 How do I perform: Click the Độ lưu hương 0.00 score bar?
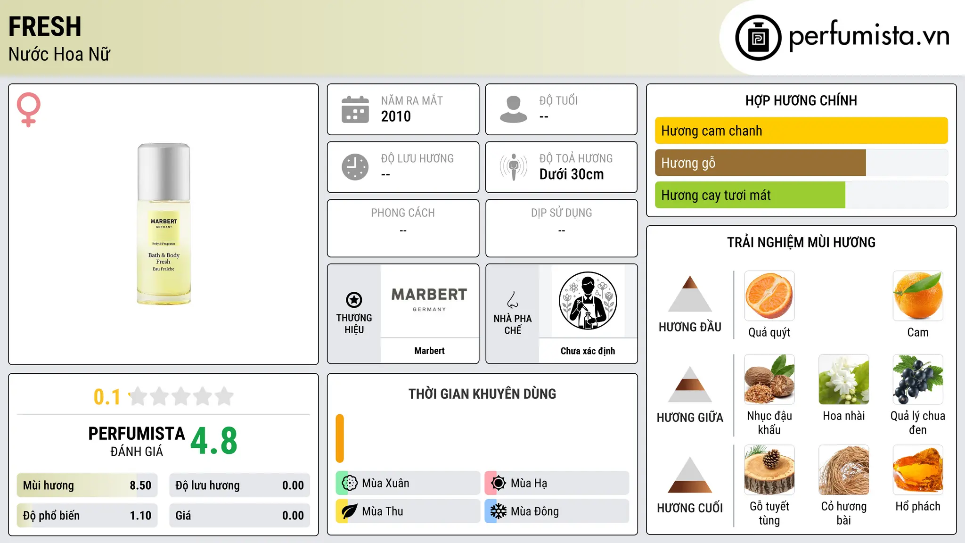point(239,485)
